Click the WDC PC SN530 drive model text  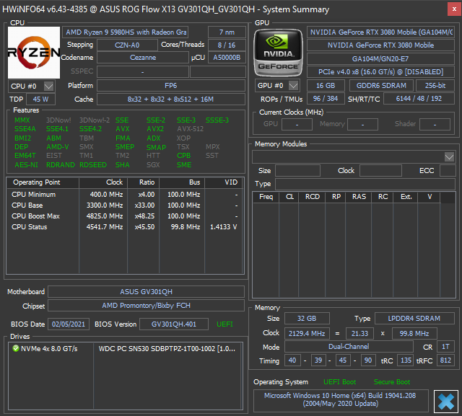pyautogui.click(x=167, y=349)
